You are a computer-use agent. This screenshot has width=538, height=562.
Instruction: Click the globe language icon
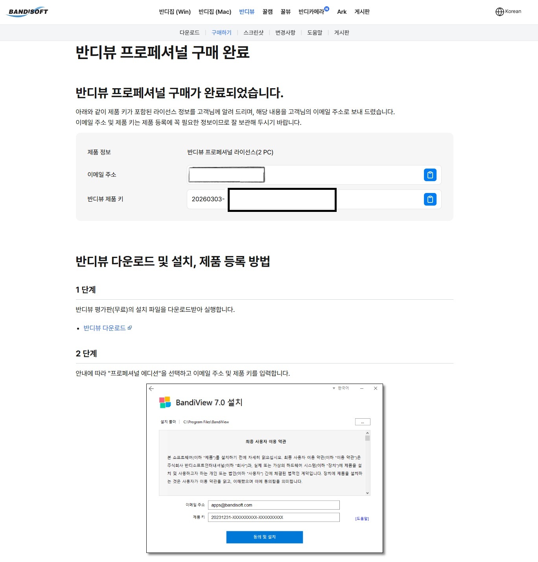coord(499,12)
